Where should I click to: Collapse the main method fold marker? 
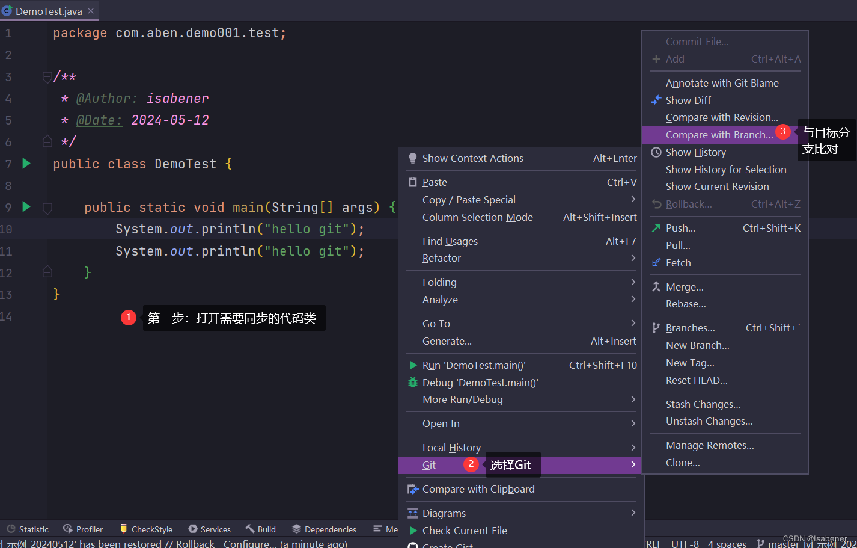(47, 208)
